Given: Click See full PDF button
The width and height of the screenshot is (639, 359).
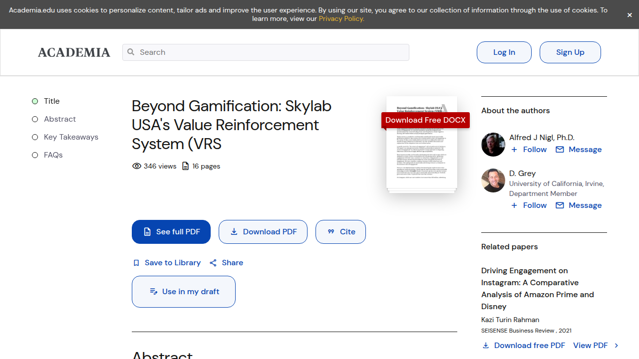Looking at the screenshot, I should [171, 232].
